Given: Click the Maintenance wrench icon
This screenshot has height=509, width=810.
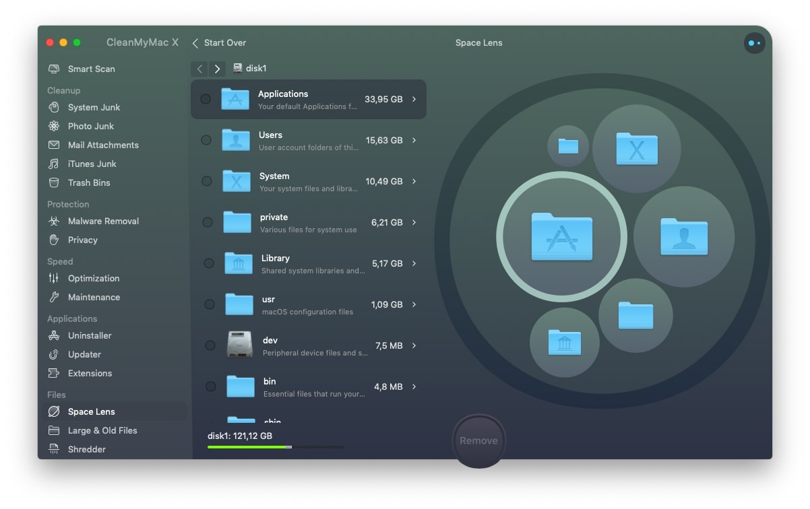Looking at the screenshot, I should pos(54,297).
